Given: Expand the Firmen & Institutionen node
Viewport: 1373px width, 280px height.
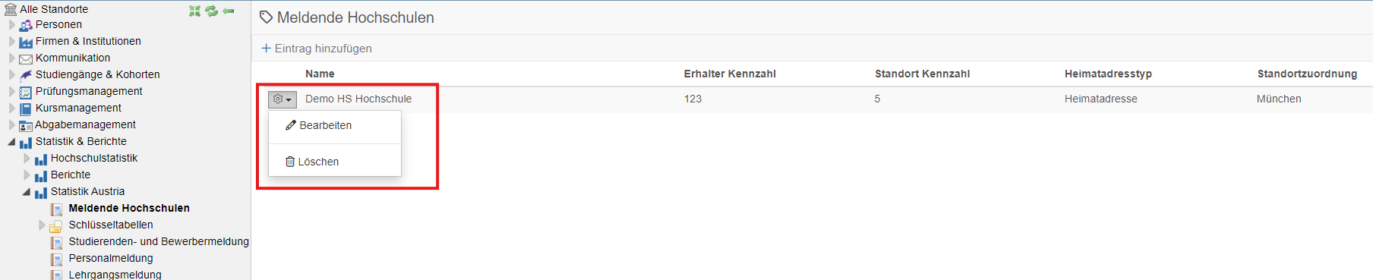Looking at the screenshot, I should (11, 41).
